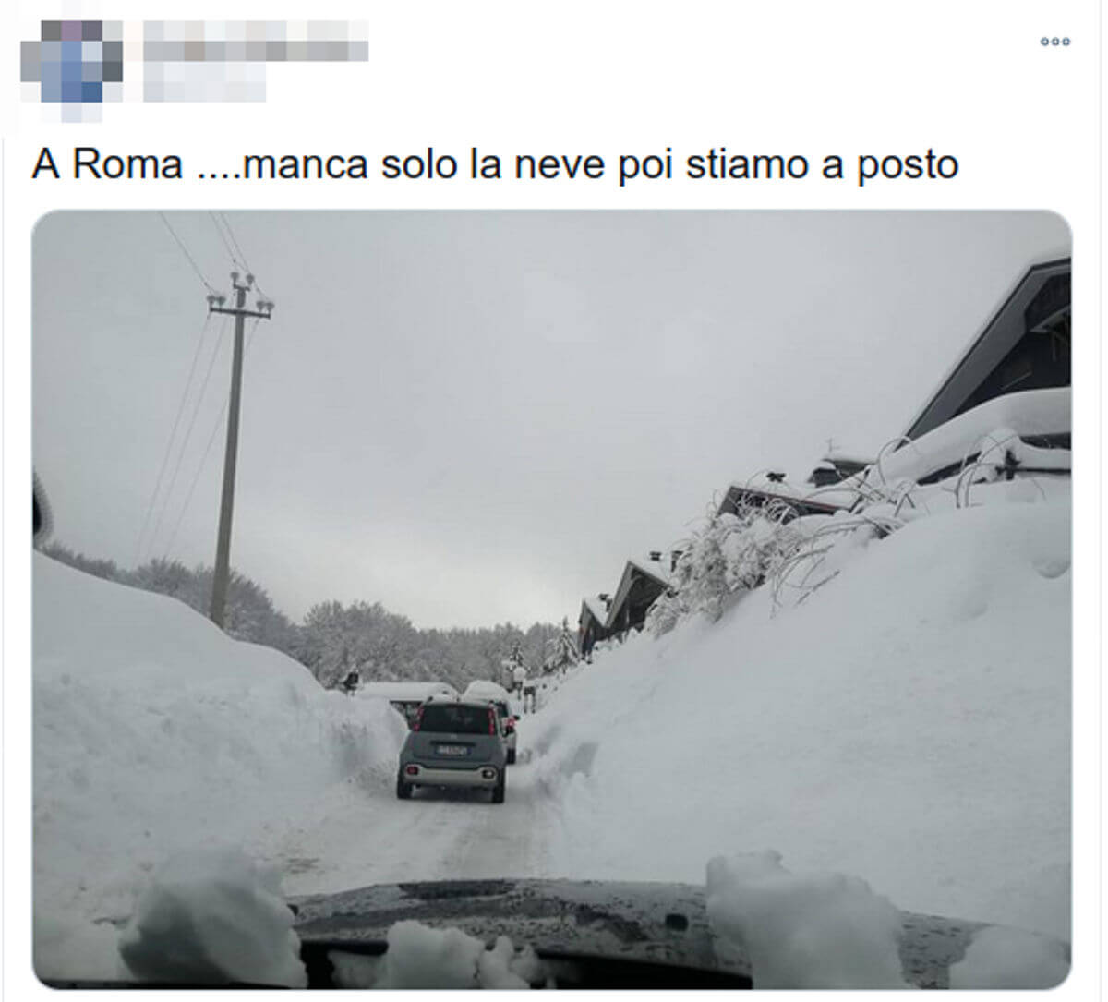
Task: Open the three-dot post options menu
Action: [x=1054, y=42]
